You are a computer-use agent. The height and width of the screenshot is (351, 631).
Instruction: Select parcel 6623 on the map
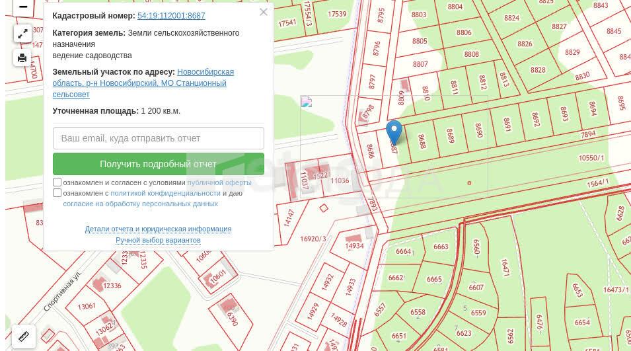(464, 333)
